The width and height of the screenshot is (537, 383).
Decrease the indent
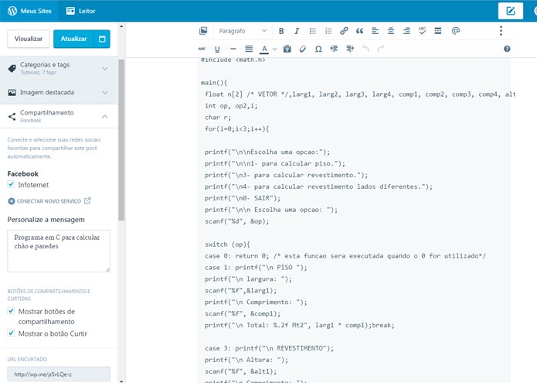click(334, 49)
